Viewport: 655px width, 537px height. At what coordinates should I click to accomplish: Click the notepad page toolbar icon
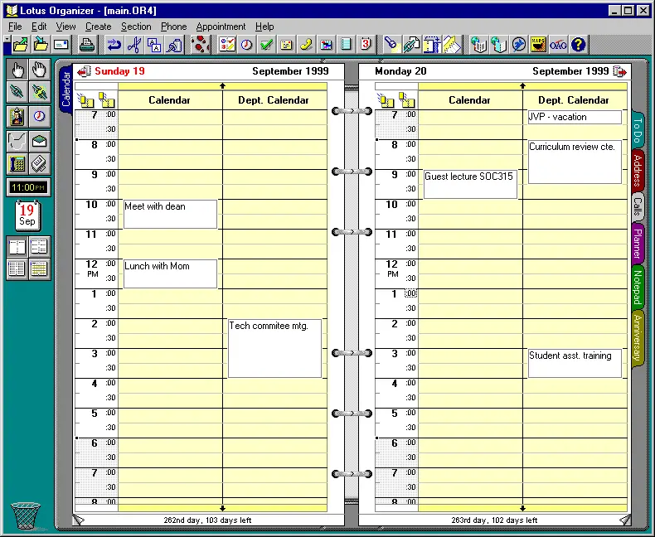point(346,45)
